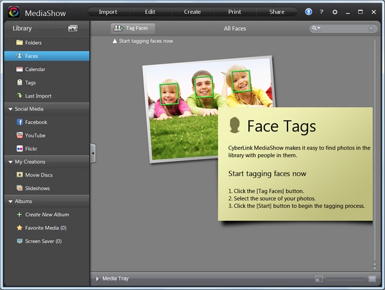Collapse the Social Media section
This screenshot has width=385, height=290.
[10, 109]
